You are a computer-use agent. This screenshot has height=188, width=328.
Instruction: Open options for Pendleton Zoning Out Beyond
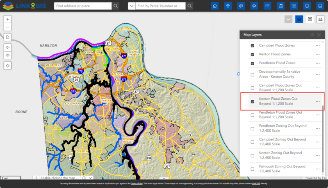pos(317,129)
